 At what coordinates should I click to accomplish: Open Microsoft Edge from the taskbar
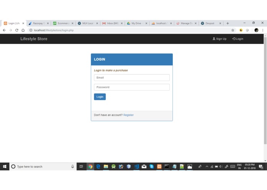coord(98,167)
